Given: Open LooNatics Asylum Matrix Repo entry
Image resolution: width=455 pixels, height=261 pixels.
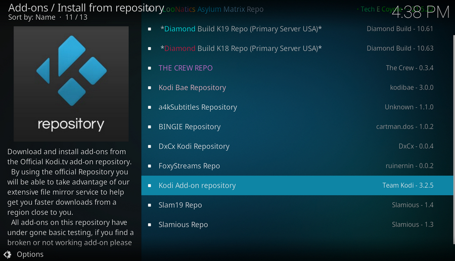Looking at the screenshot, I should [297, 9].
